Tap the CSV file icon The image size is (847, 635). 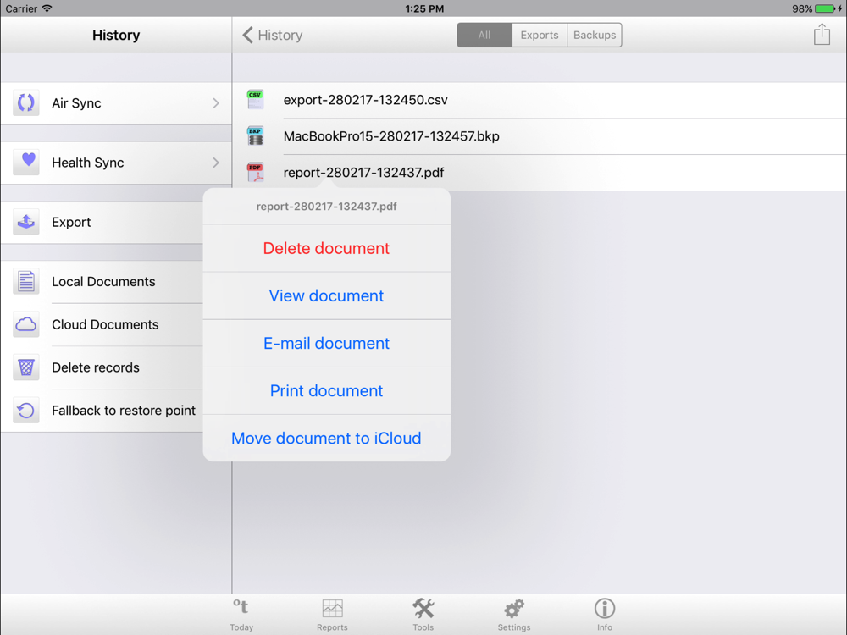pos(256,100)
